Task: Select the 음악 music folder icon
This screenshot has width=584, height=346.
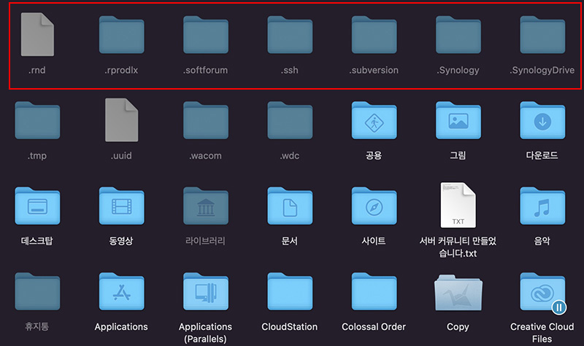Action: 542,206
